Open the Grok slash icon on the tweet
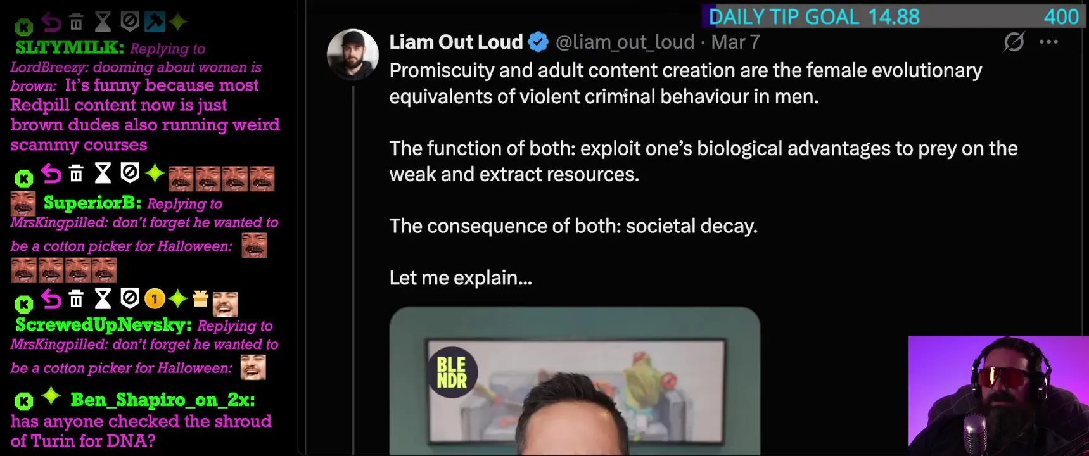 pos(1014,42)
